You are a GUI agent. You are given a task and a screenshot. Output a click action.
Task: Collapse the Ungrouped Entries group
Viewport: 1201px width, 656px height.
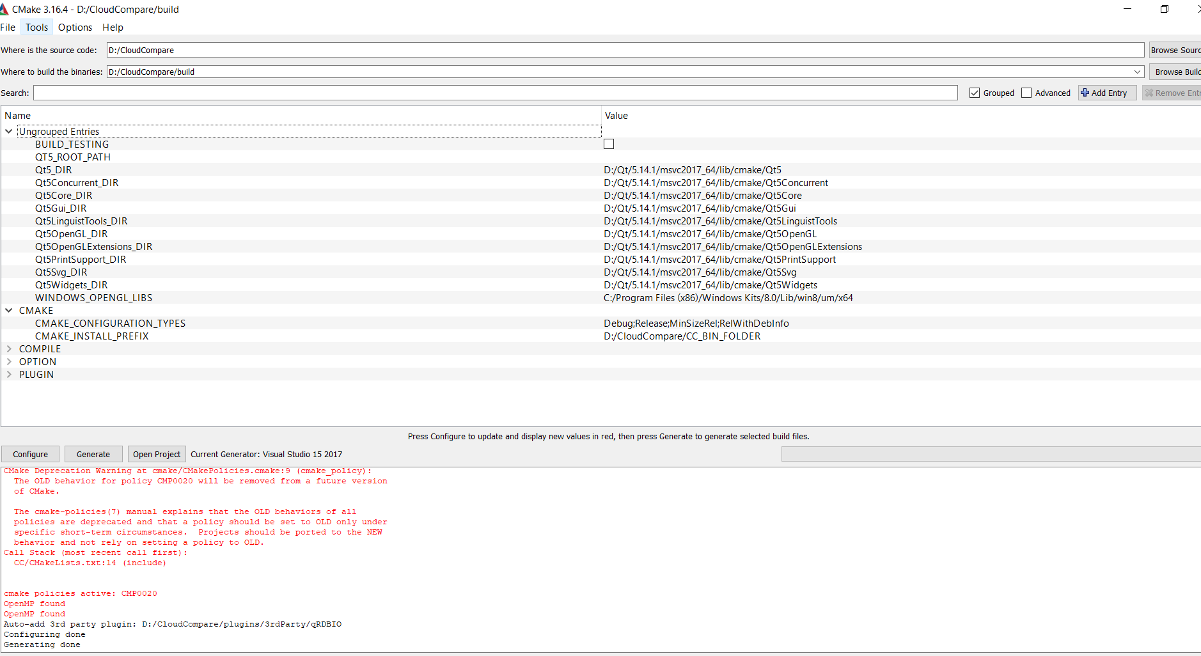(x=9, y=131)
